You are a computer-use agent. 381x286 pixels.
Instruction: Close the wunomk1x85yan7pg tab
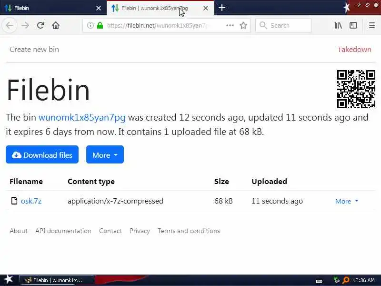(x=206, y=8)
